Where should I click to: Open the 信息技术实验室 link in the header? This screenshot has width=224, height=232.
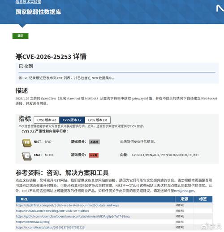point(28,2)
